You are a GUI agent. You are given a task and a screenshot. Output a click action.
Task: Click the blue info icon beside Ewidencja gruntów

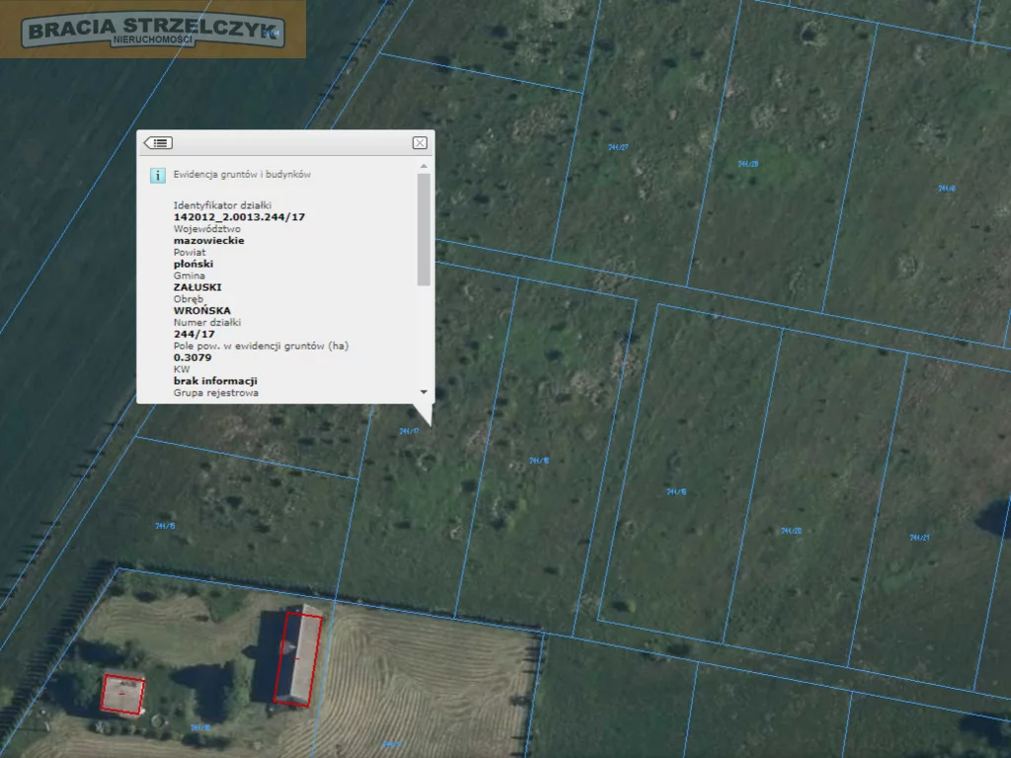pos(157,175)
